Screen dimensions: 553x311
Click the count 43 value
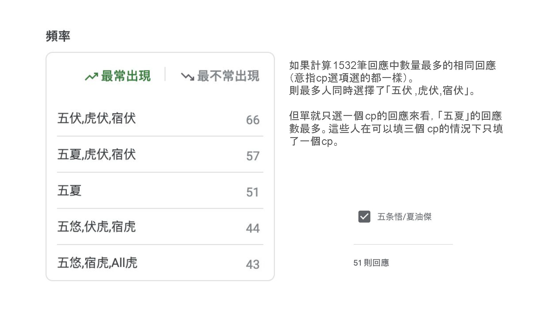pyautogui.click(x=253, y=264)
